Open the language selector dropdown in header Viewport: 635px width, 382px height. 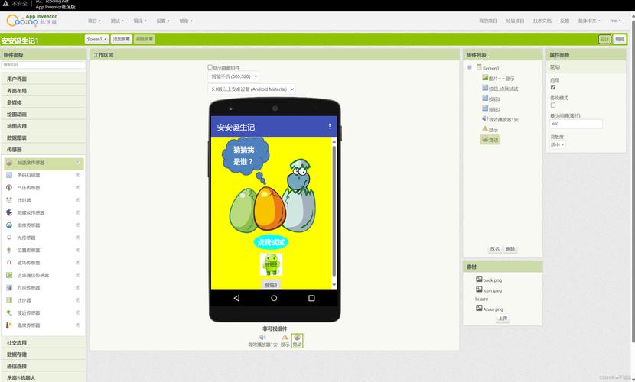pos(589,21)
